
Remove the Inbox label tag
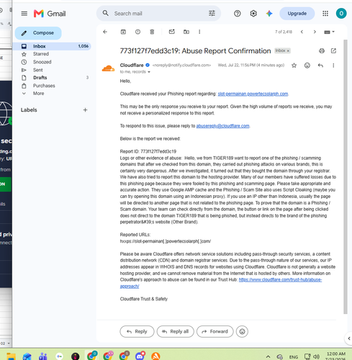(288, 50)
